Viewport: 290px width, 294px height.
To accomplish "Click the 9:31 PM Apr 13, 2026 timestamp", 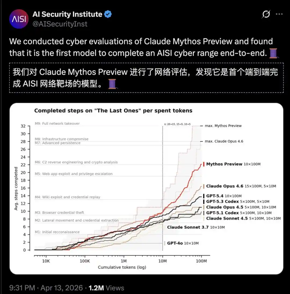I will tap(46, 288).
